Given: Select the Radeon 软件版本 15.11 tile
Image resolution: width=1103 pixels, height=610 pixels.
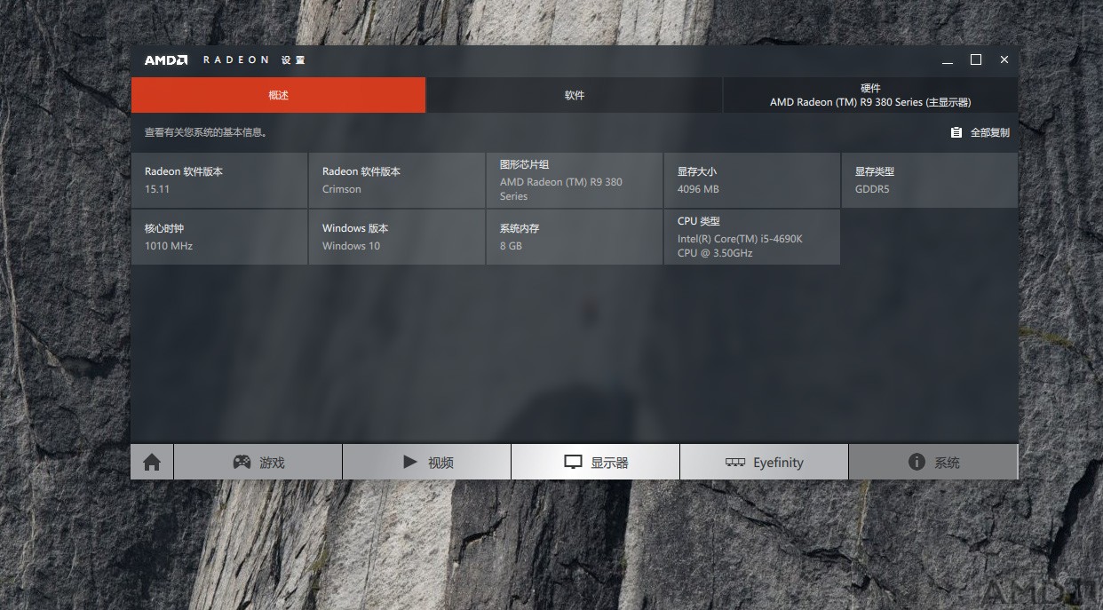Looking at the screenshot, I should click(219, 180).
